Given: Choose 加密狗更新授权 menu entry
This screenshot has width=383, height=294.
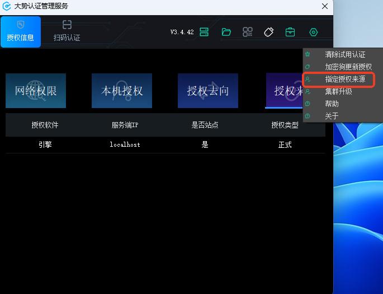Looking at the screenshot, I should coord(348,67).
